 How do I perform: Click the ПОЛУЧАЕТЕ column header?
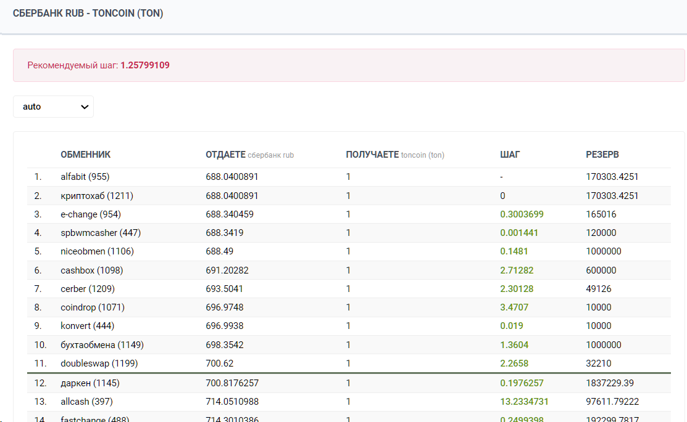(372, 155)
